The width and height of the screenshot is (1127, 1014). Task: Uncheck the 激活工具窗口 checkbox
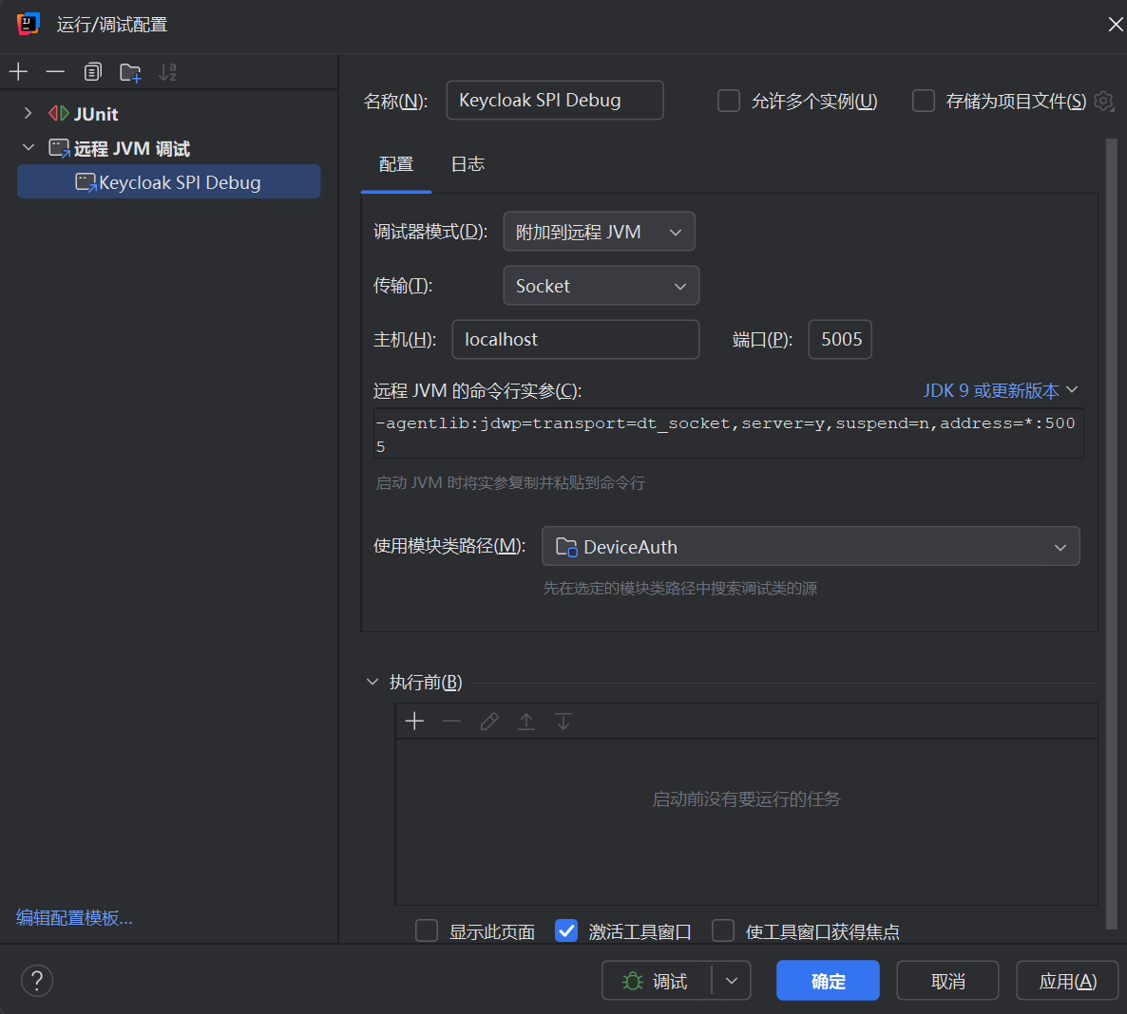pos(566,930)
